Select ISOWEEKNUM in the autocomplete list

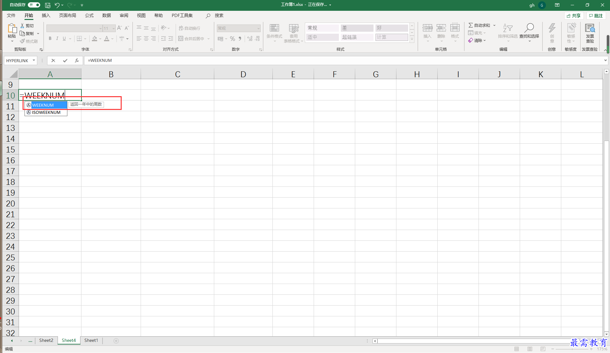pyautogui.click(x=46, y=112)
